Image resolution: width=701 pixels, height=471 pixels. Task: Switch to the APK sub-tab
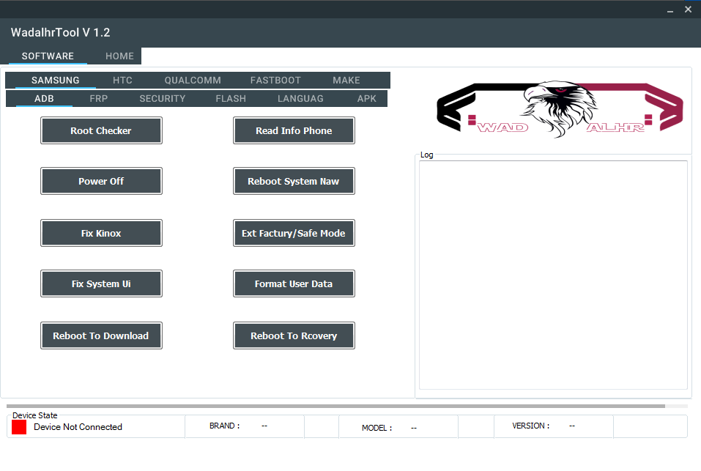[367, 99]
